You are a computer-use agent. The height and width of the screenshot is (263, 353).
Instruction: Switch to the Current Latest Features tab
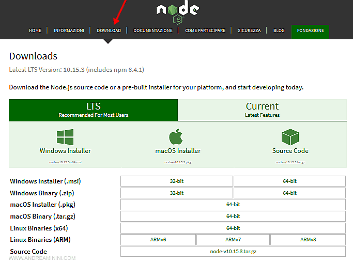(262, 110)
